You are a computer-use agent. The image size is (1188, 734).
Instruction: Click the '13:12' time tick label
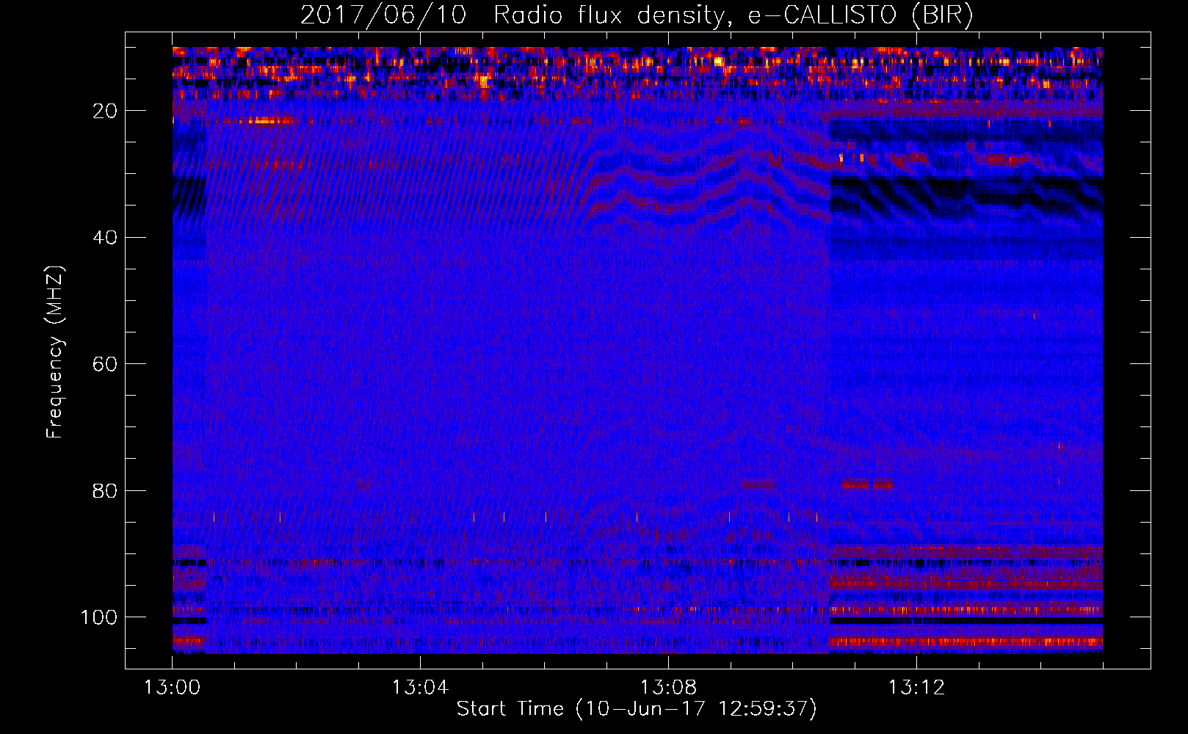pos(916,688)
